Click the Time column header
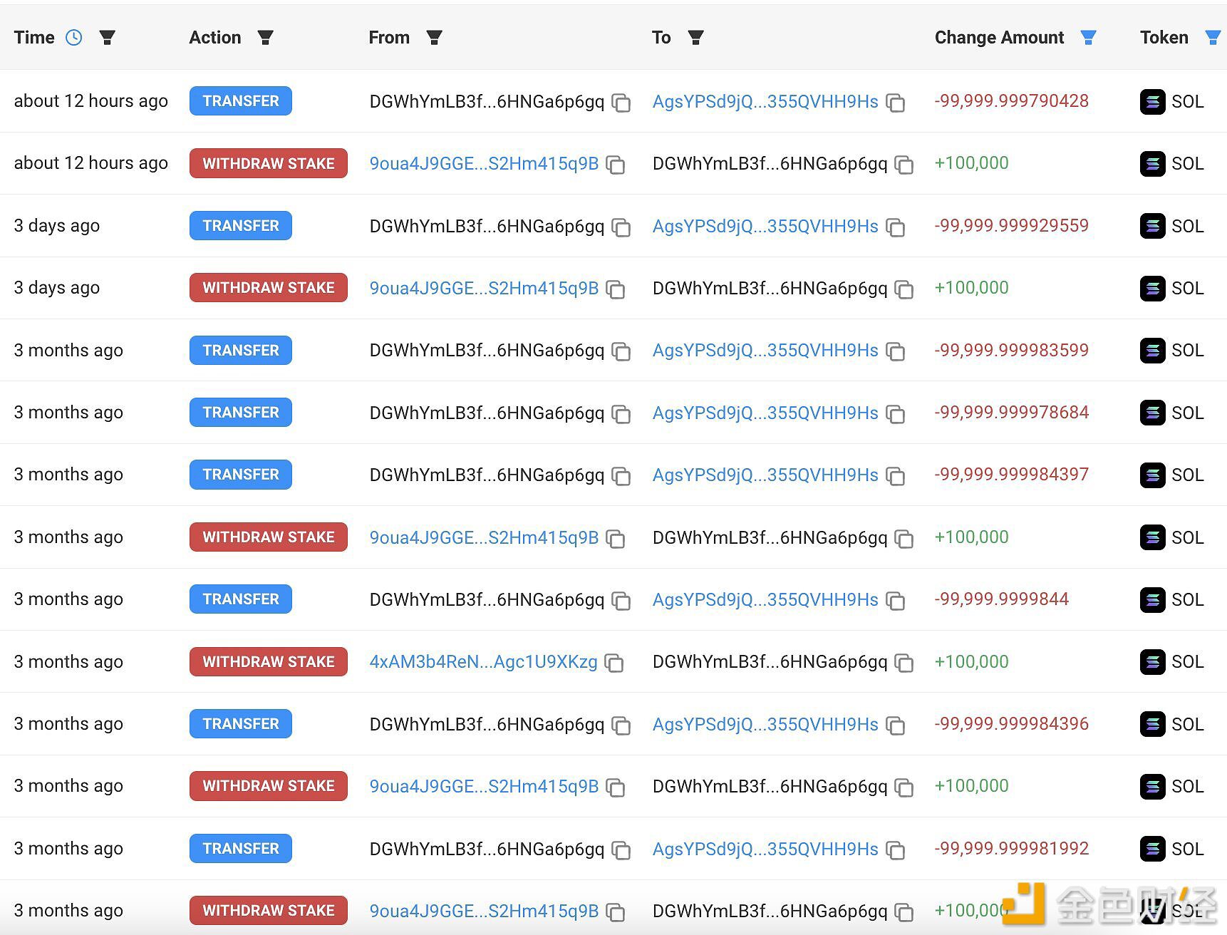This screenshot has width=1227, height=935. coord(34,38)
